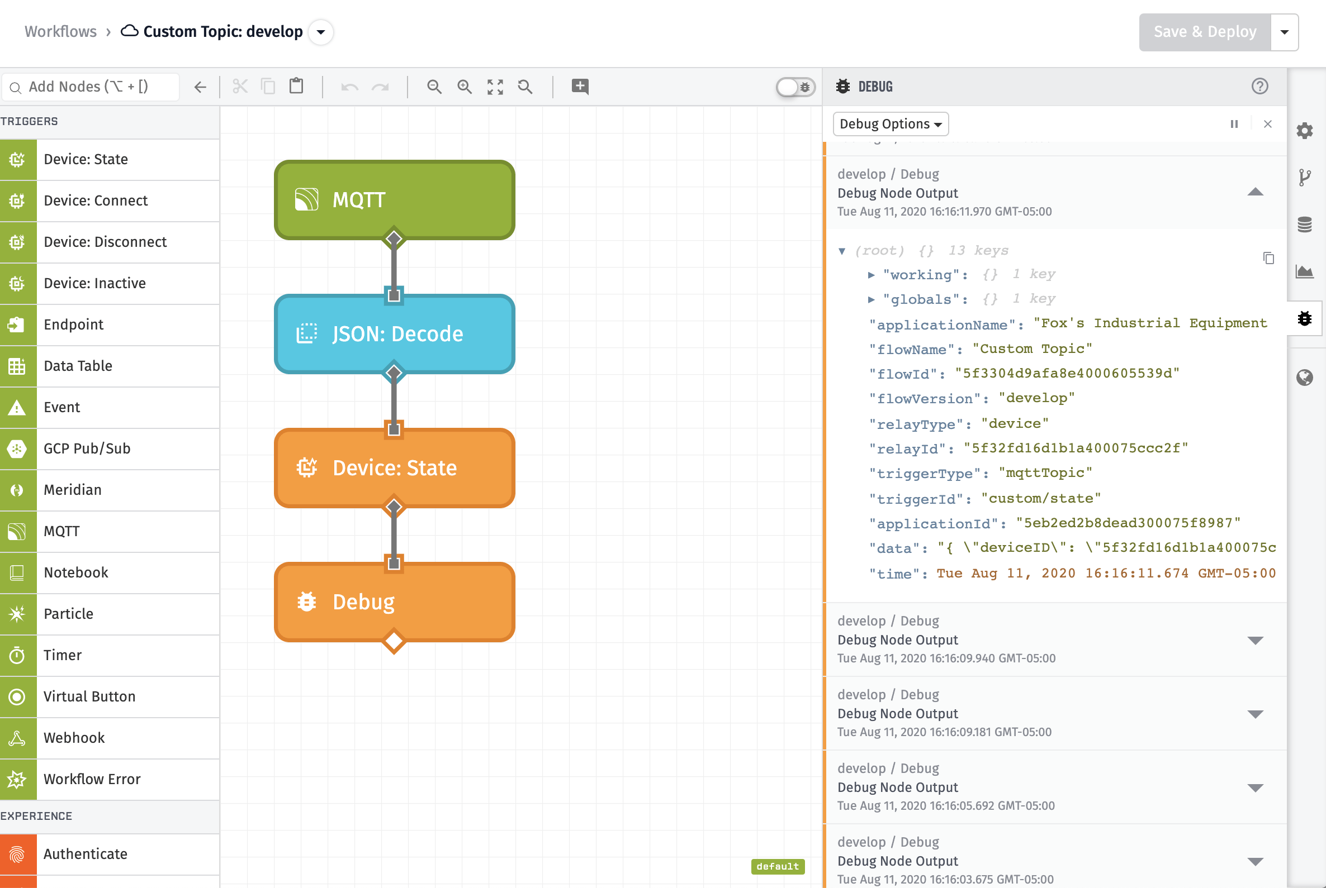
Task: Expand the "globals" key in payload
Action: 872,299
